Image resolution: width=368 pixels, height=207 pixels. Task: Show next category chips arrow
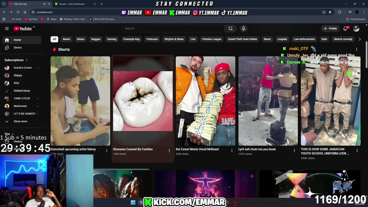[359, 39]
